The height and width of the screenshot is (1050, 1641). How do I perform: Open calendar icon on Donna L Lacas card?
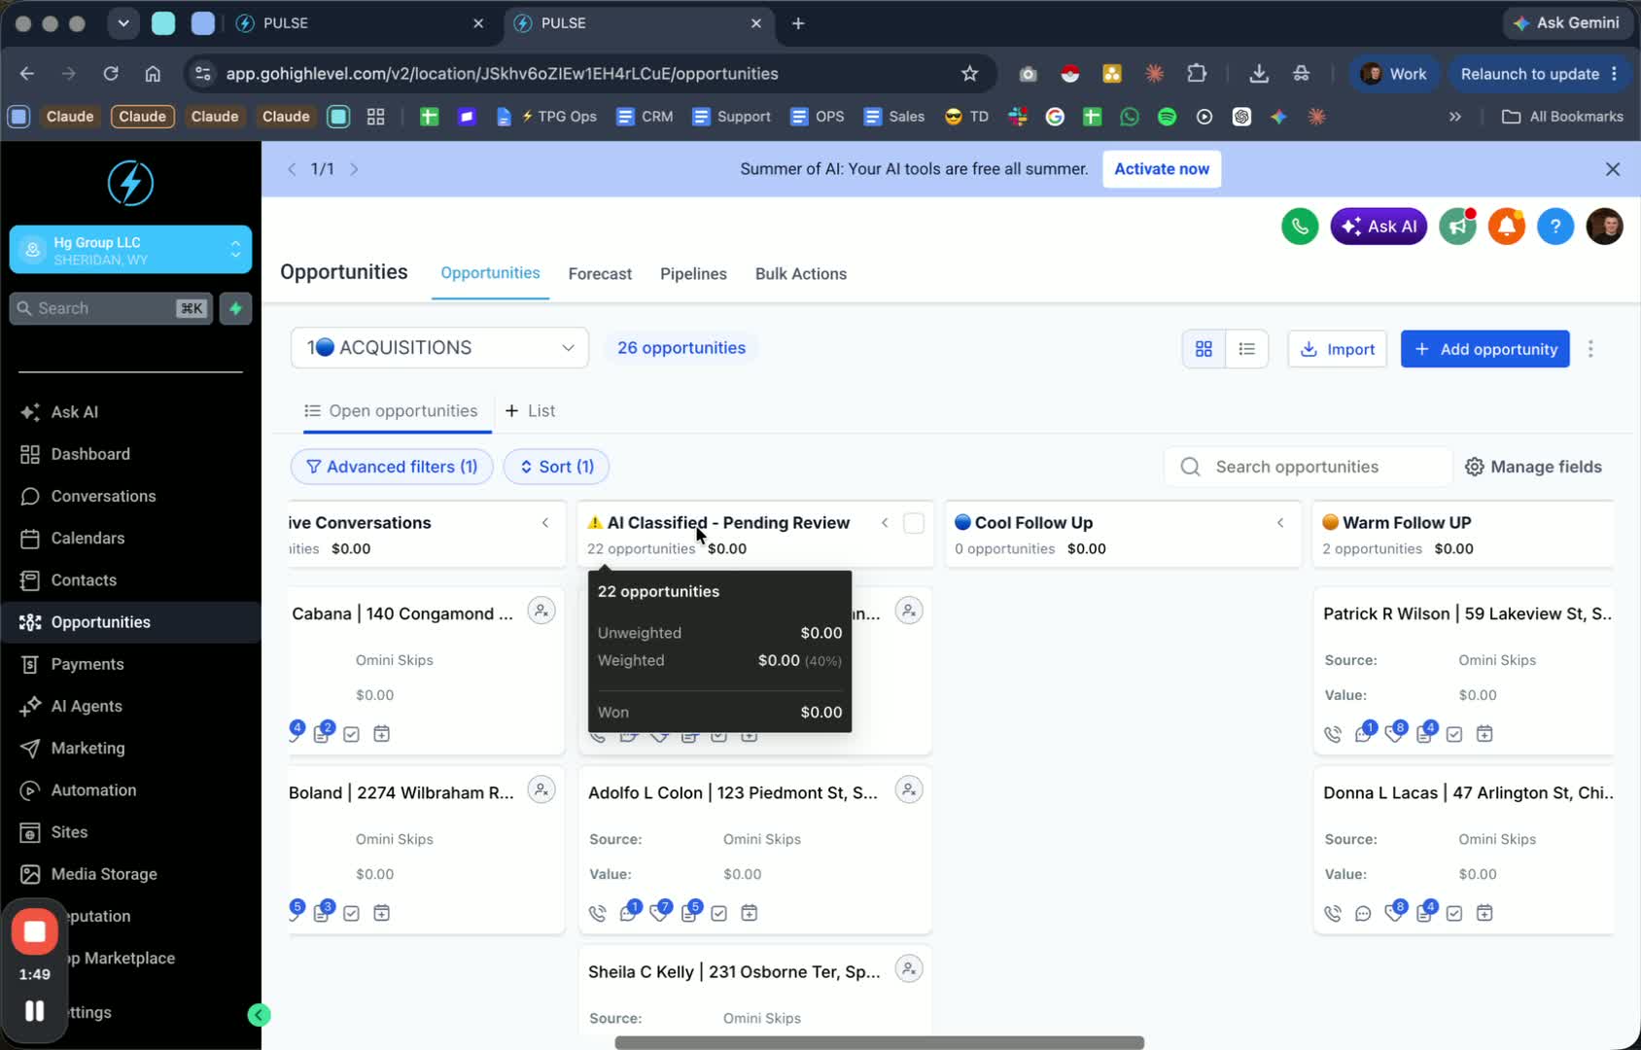[x=1484, y=913]
